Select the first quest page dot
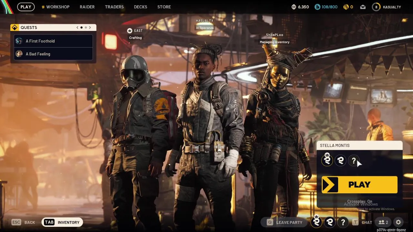Screen dimensions: 413x232 pos(82,28)
